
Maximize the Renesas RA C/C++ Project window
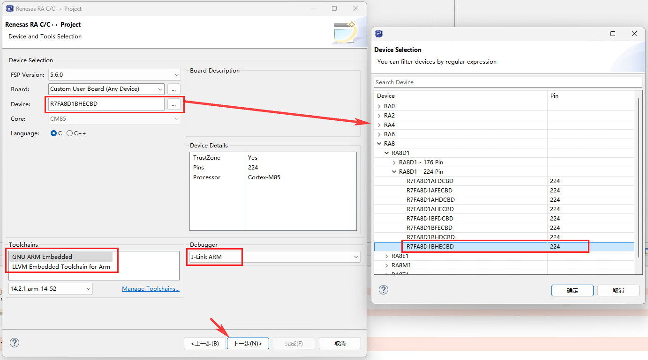tap(334, 8)
